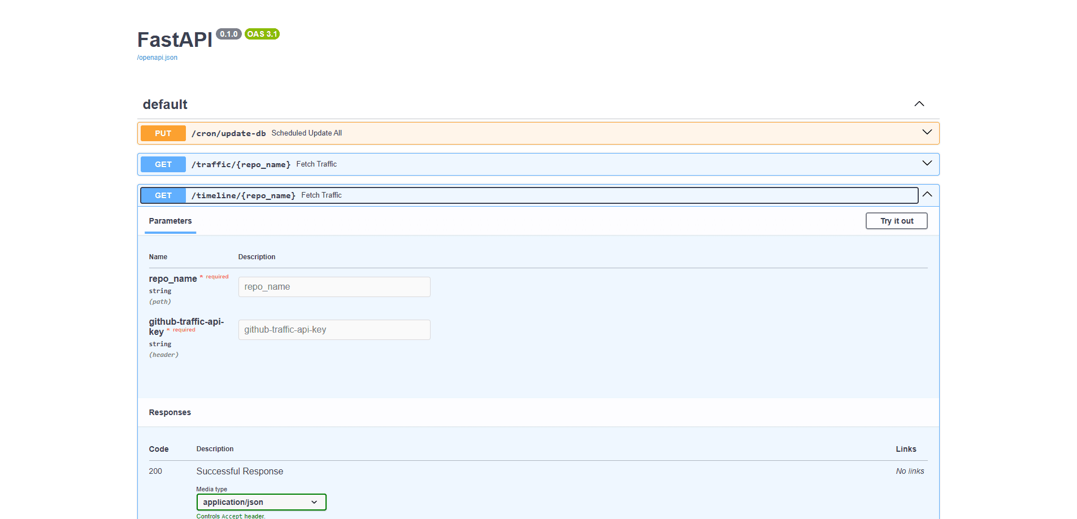Image resolution: width=1077 pixels, height=519 pixels.
Task: Select the default section heading
Action: pos(165,104)
